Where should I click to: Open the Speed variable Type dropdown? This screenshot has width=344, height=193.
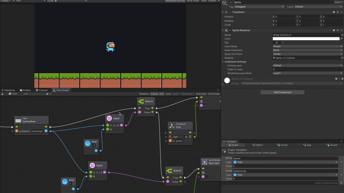coord(285,162)
